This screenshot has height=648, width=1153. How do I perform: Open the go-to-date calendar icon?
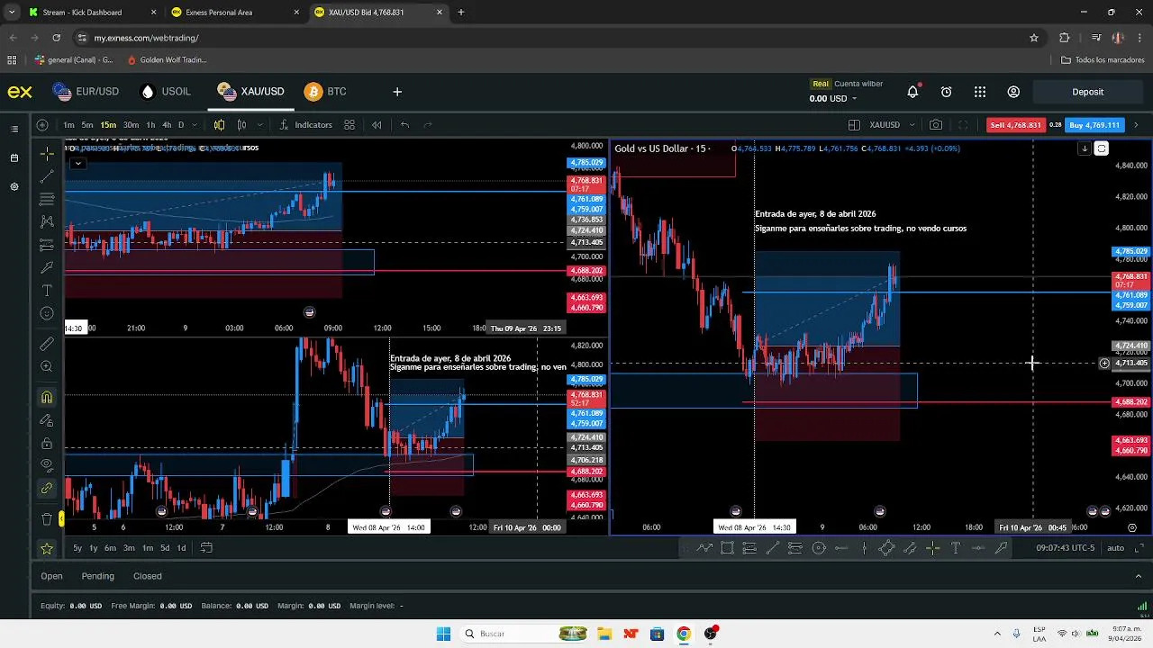click(206, 548)
